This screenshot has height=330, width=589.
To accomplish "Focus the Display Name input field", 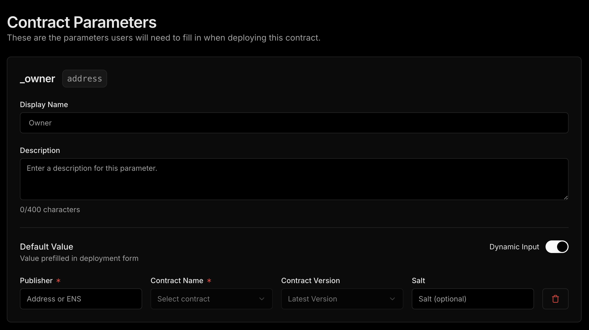I will 294,123.
